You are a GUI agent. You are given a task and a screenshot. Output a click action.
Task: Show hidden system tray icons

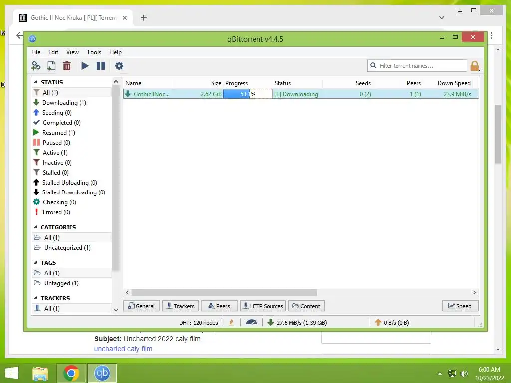440,374
